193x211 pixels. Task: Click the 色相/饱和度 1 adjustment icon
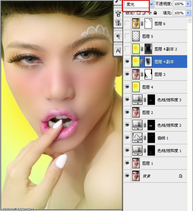tap(137, 150)
